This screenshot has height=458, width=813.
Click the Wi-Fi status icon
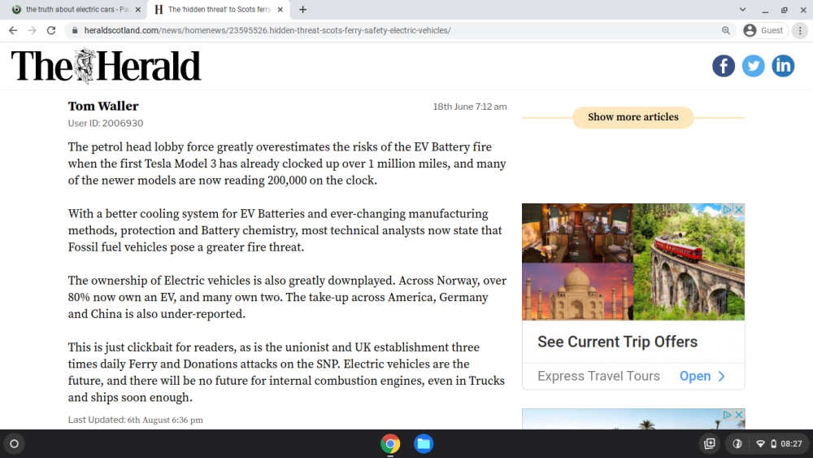[x=761, y=444]
